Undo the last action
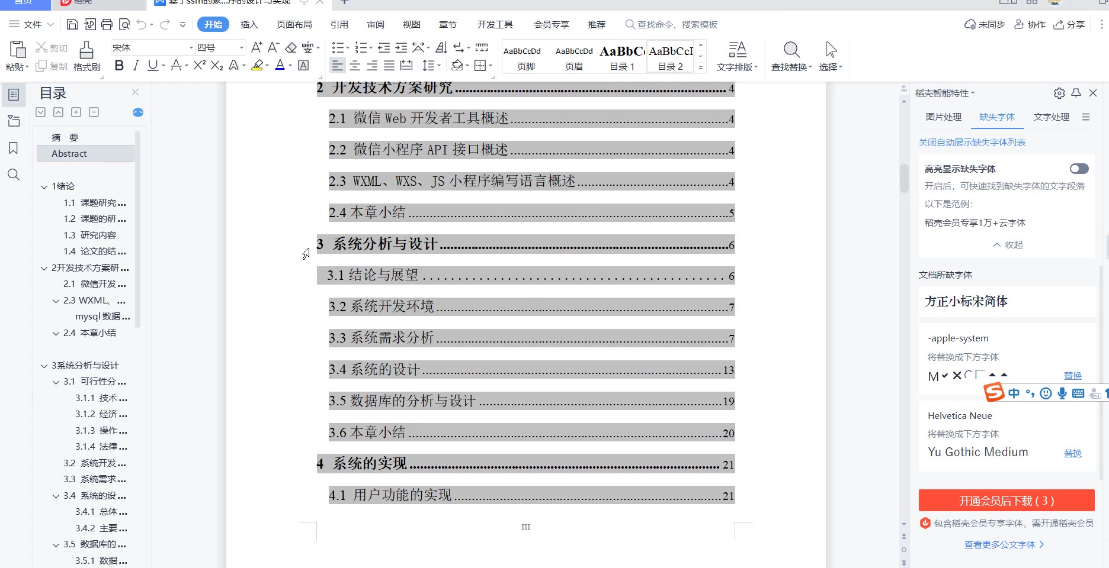Viewport: 1109px width, 568px height. [141, 24]
